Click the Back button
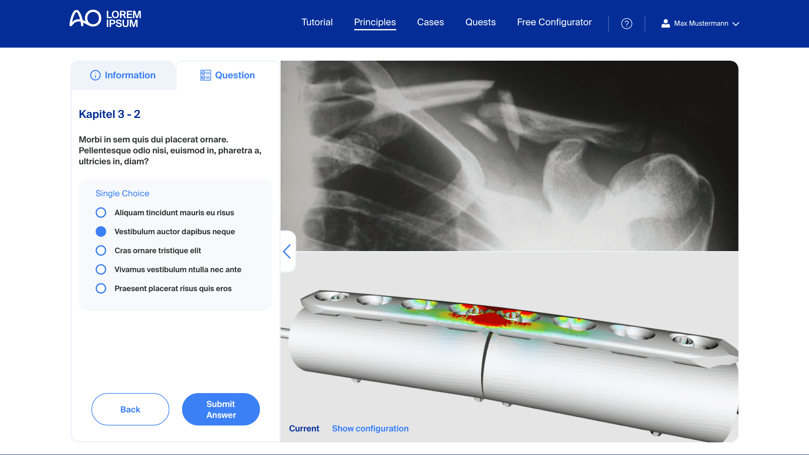 (x=130, y=409)
